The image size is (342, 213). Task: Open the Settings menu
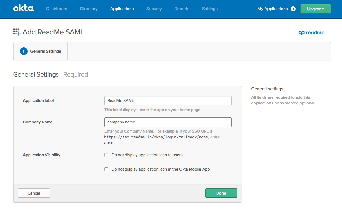(210, 9)
